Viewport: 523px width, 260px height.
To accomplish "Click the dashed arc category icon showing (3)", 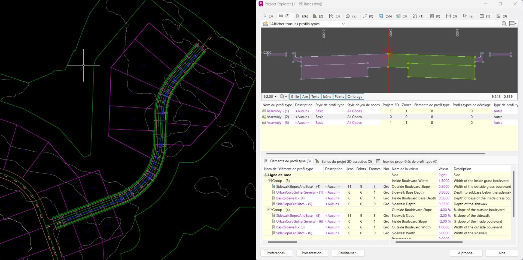I will click(x=264, y=16).
